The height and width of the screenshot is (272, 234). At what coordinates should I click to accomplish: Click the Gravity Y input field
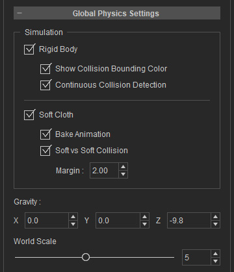[118, 221]
